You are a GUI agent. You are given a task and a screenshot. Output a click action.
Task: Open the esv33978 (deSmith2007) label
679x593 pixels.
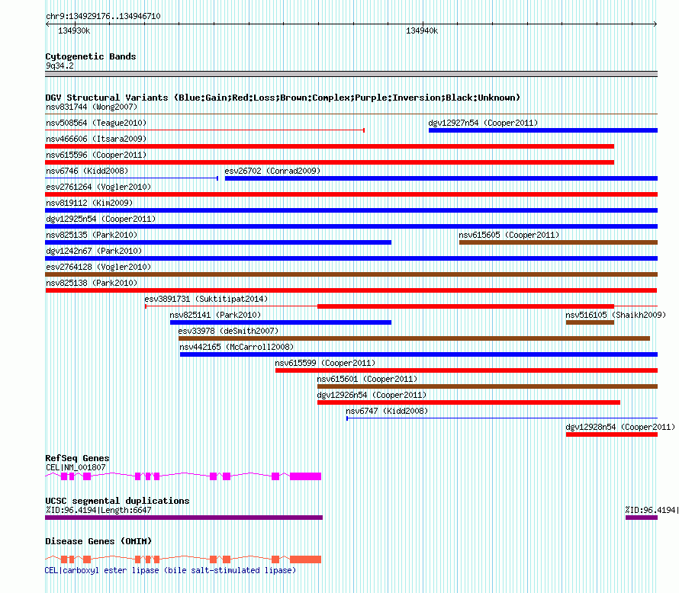[x=228, y=331]
